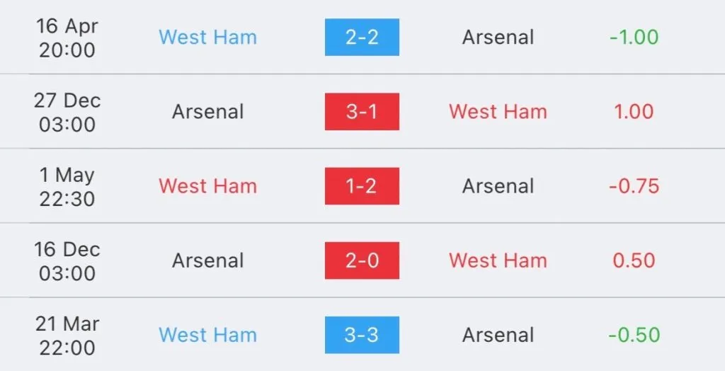The height and width of the screenshot is (371, 725).
Task: Open the 2-0 match result
Action: pyautogui.click(x=362, y=261)
